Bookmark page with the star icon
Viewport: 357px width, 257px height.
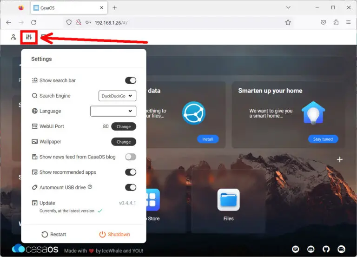288,22
